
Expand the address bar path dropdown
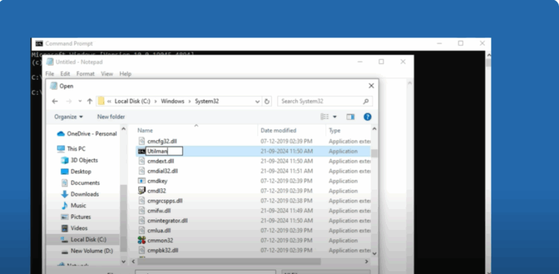(258, 101)
